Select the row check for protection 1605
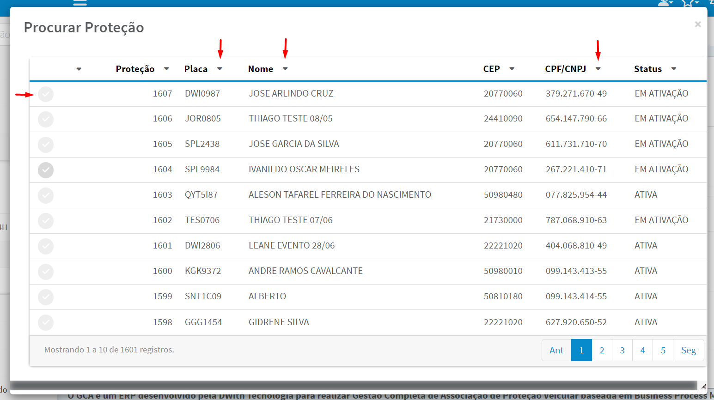This screenshot has height=400, width=714. (46, 145)
